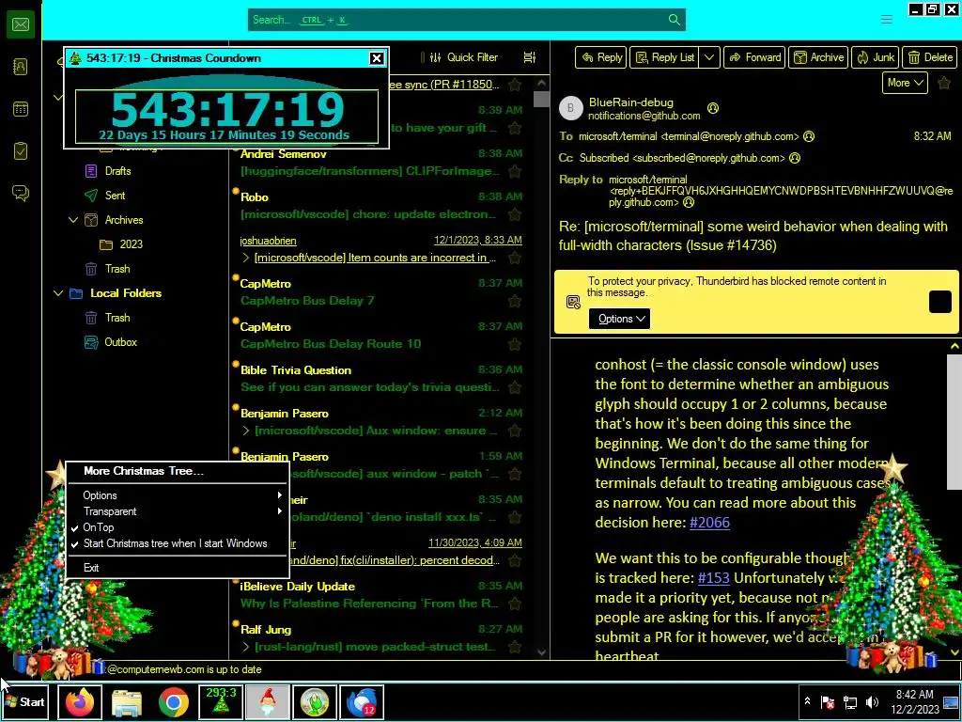Open Christmas countdown taskbar item

coord(221,701)
